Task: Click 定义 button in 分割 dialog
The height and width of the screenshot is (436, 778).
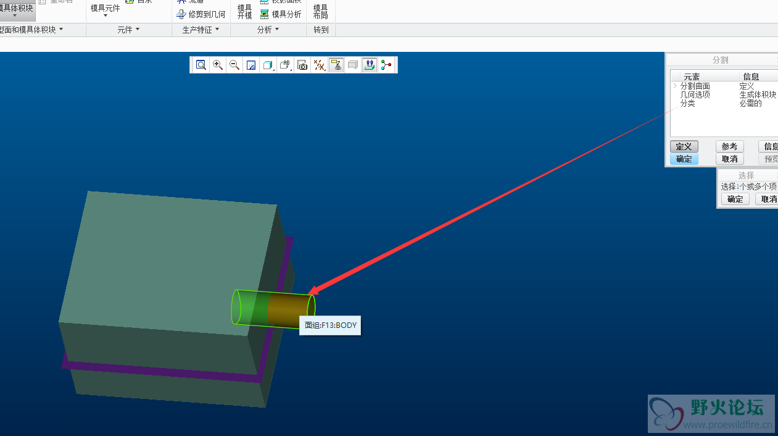Action: tap(684, 146)
